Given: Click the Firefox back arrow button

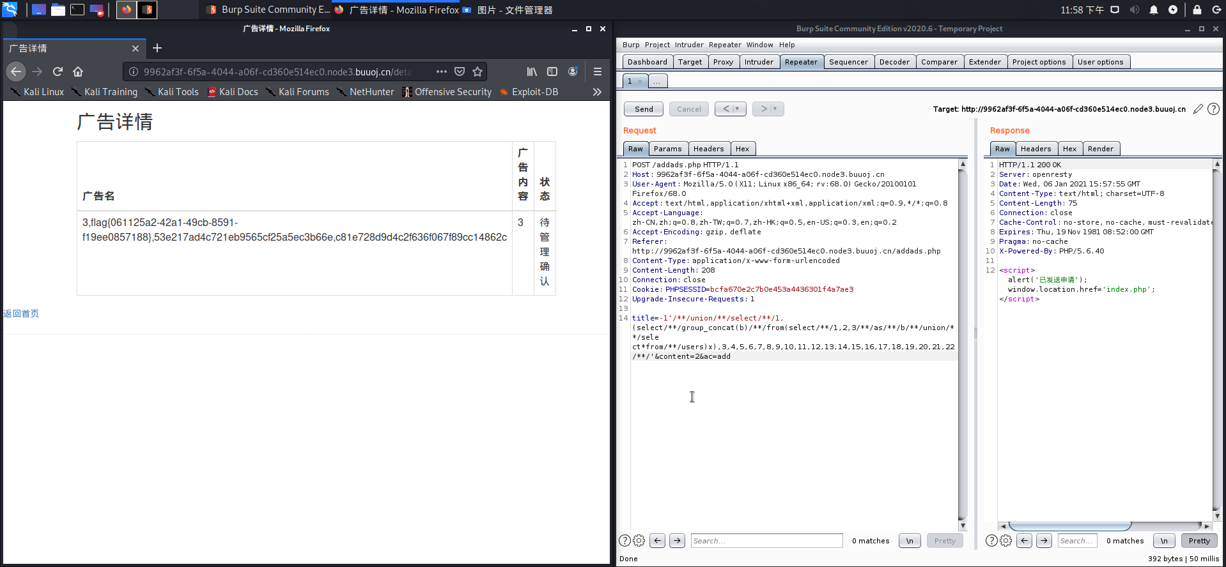Looking at the screenshot, I should [x=17, y=72].
